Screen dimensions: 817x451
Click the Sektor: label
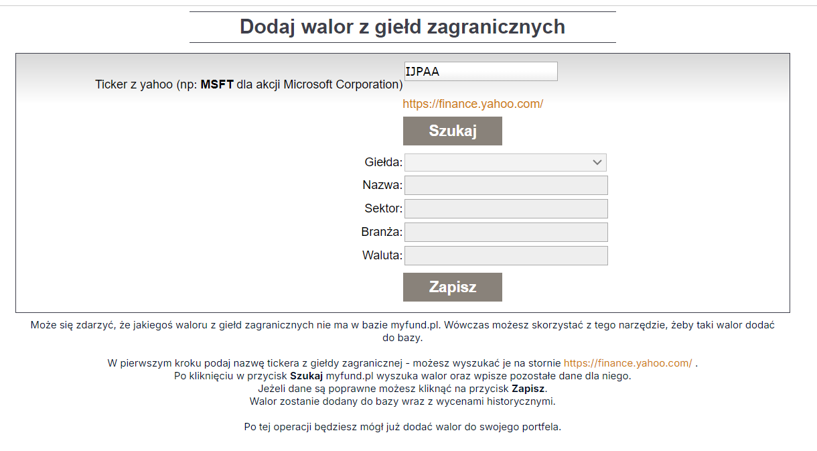click(x=384, y=208)
